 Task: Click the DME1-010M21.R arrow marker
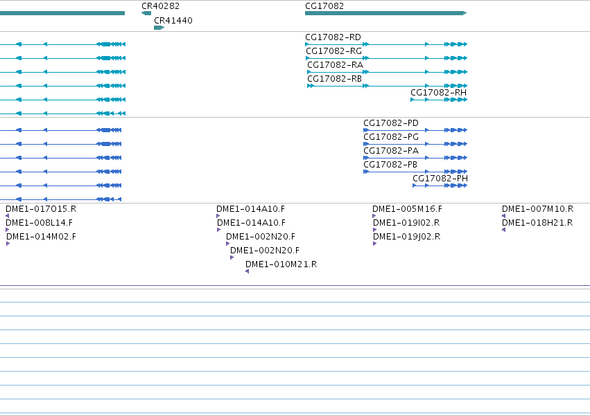pos(248,271)
